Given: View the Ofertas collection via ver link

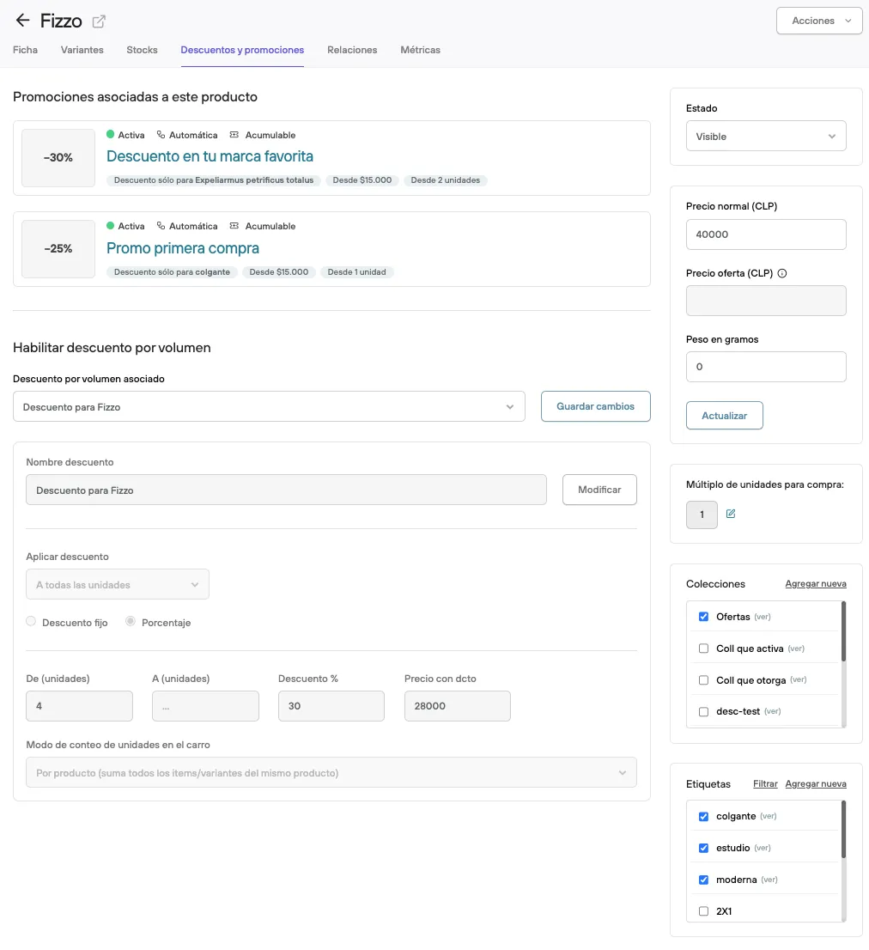Looking at the screenshot, I should (x=763, y=617).
